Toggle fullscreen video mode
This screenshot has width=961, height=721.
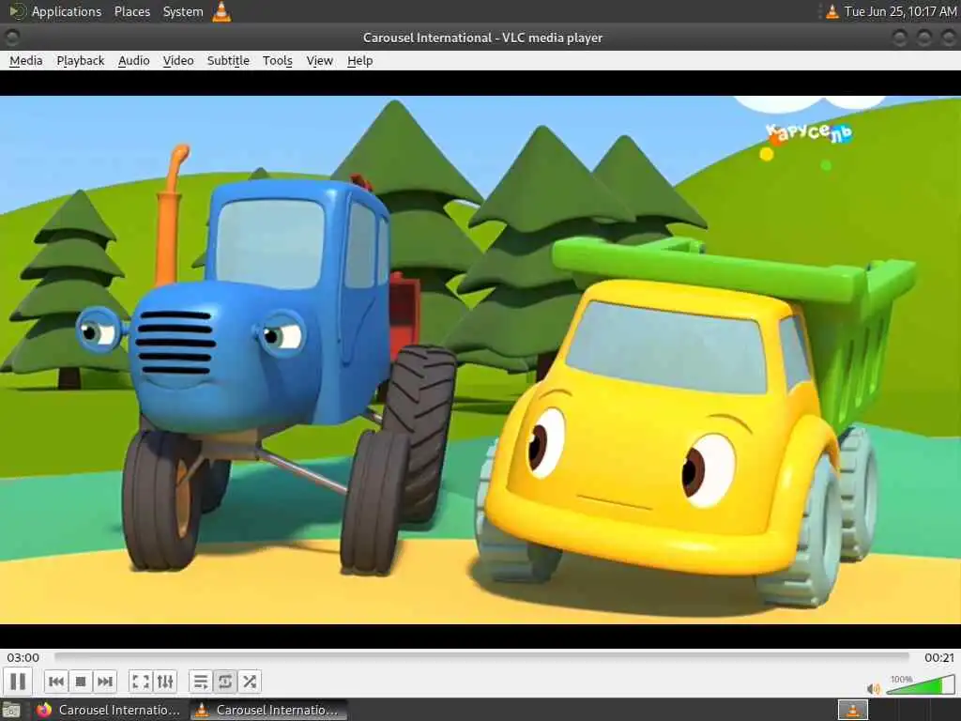pos(141,682)
